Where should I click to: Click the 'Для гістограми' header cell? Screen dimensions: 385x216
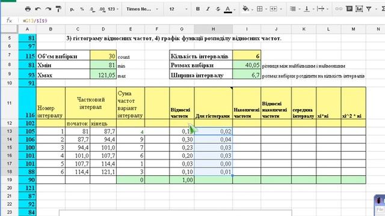click(213, 103)
